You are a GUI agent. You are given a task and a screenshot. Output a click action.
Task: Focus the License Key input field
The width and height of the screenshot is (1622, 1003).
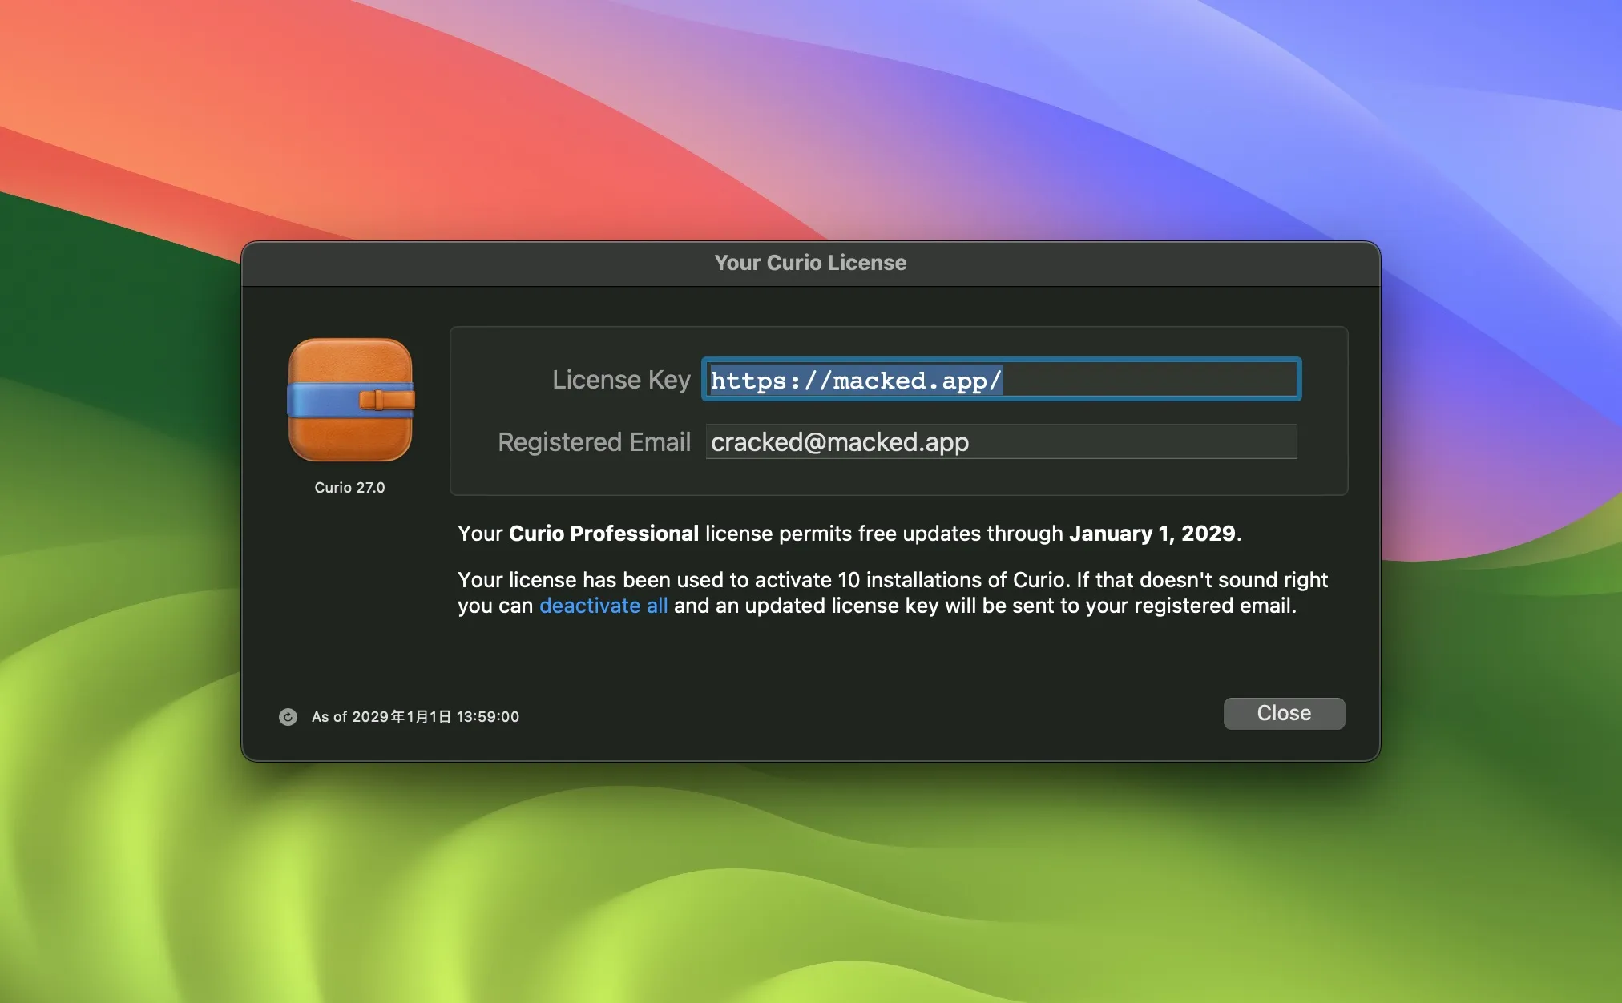coord(1000,380)
